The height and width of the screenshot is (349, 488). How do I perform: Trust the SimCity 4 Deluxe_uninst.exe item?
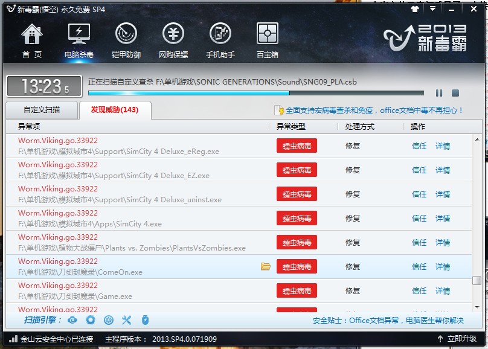pos(419,194)
